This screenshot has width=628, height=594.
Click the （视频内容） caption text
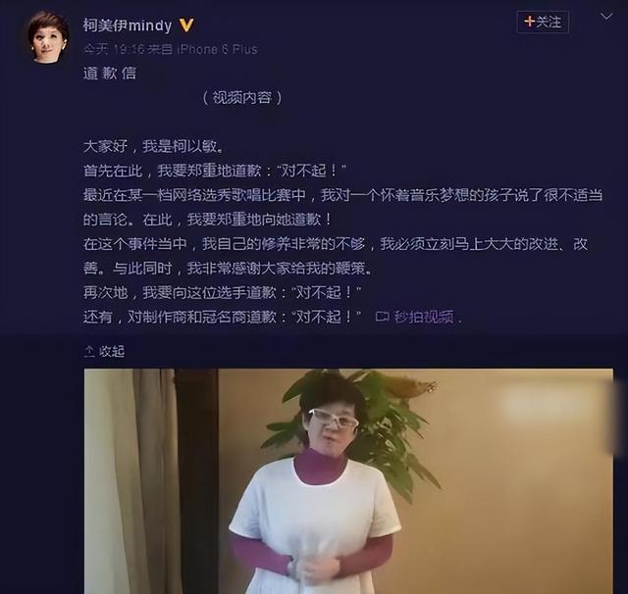pos(242,98)
